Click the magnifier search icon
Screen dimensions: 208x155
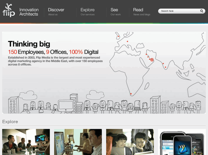(x=201, y=11)
